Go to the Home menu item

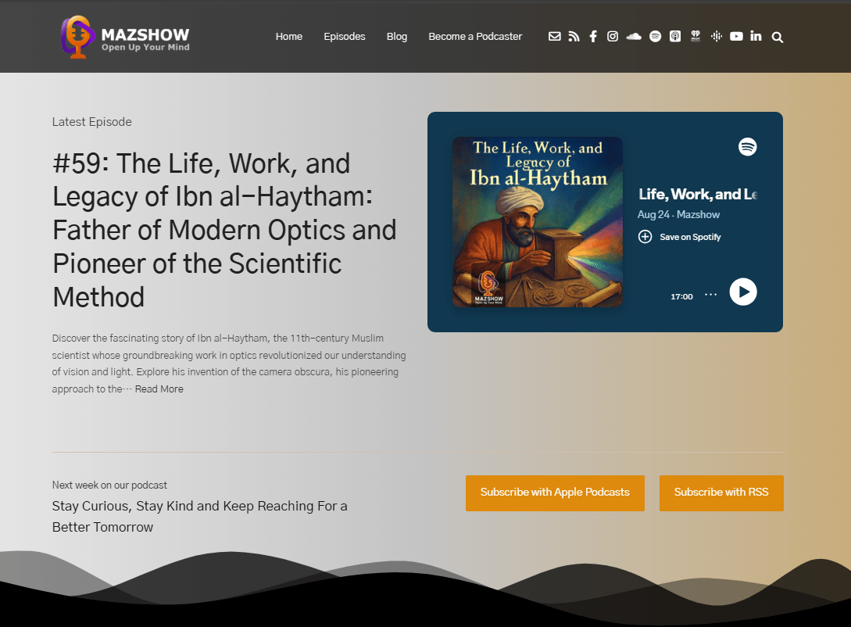point(288,37)
